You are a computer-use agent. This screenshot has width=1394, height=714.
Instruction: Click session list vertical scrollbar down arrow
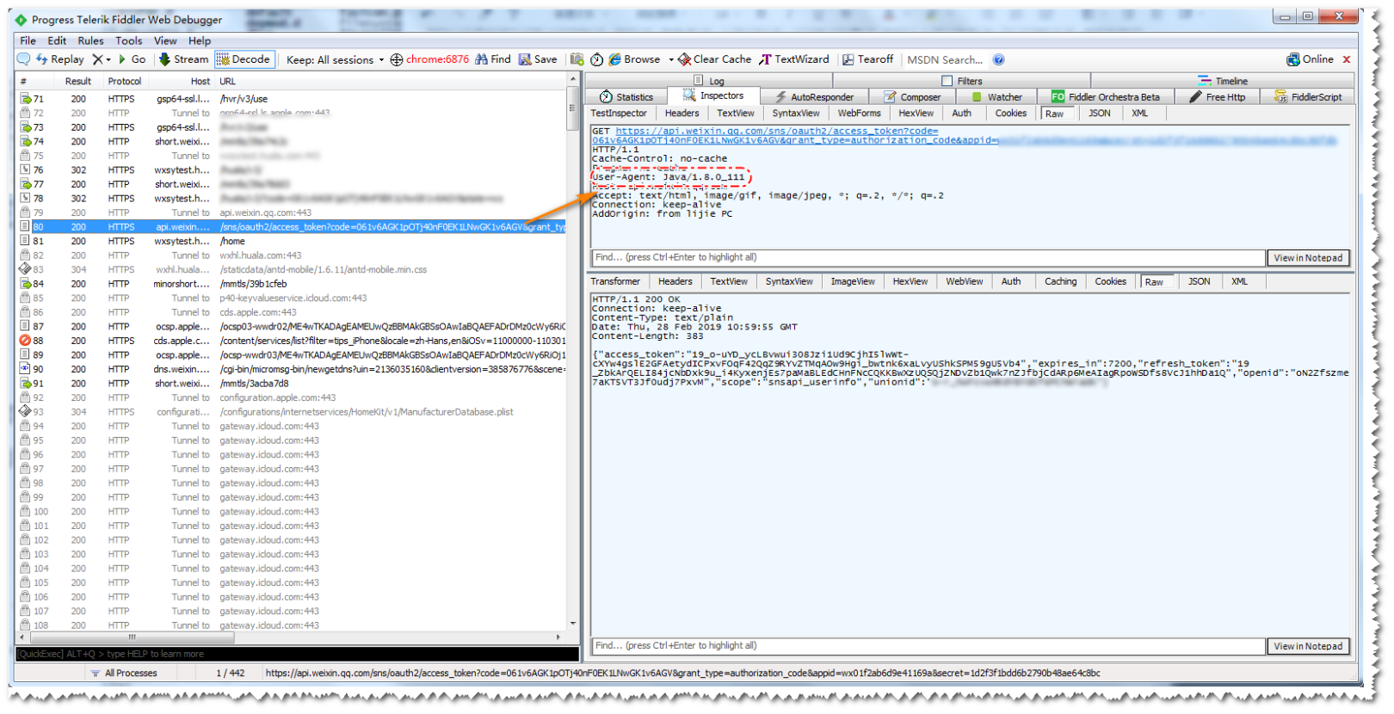tap(573, 625)
